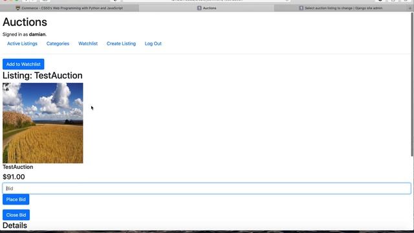Click the TestAuction wheat field image
The image size is (414, 233).
(43, 123)
